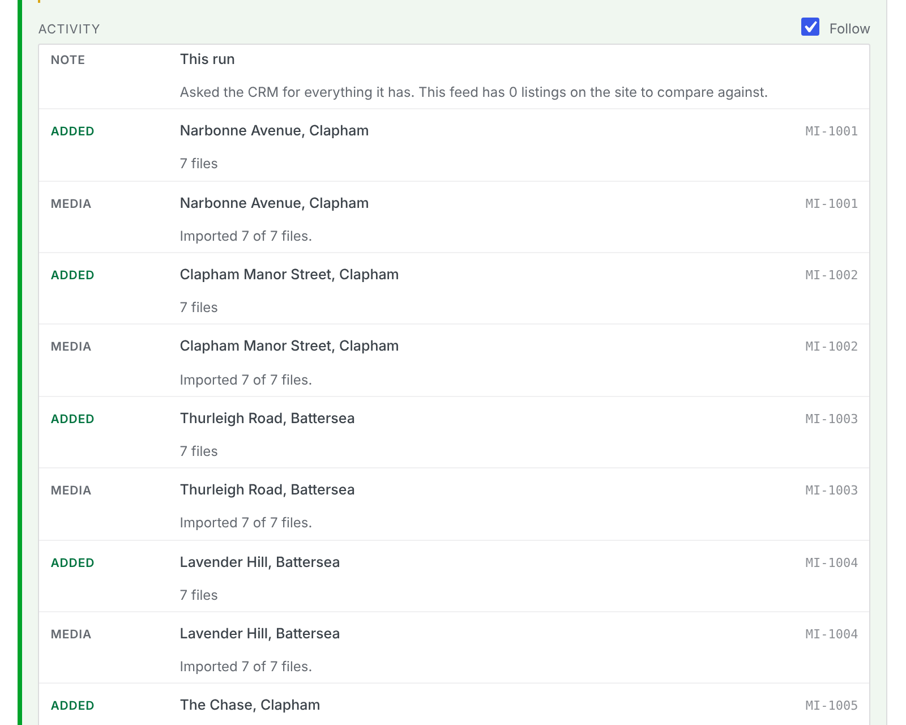Select "Lavender Hill, Battersea" in its MEDIA row
This screenshot has width=906, height=725.
tap(260, 634)
